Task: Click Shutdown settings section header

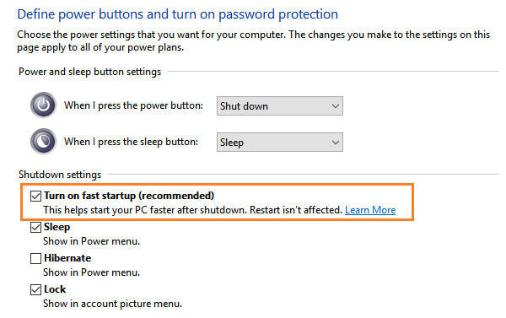Action: [60, 175]
